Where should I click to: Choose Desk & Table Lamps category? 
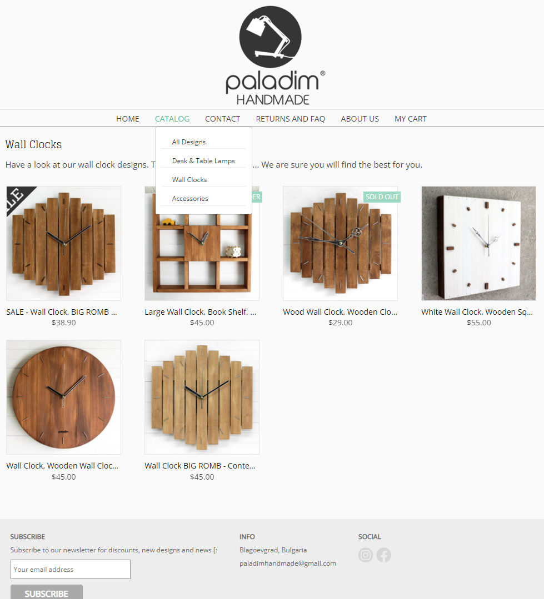click(x=203, y=161)
